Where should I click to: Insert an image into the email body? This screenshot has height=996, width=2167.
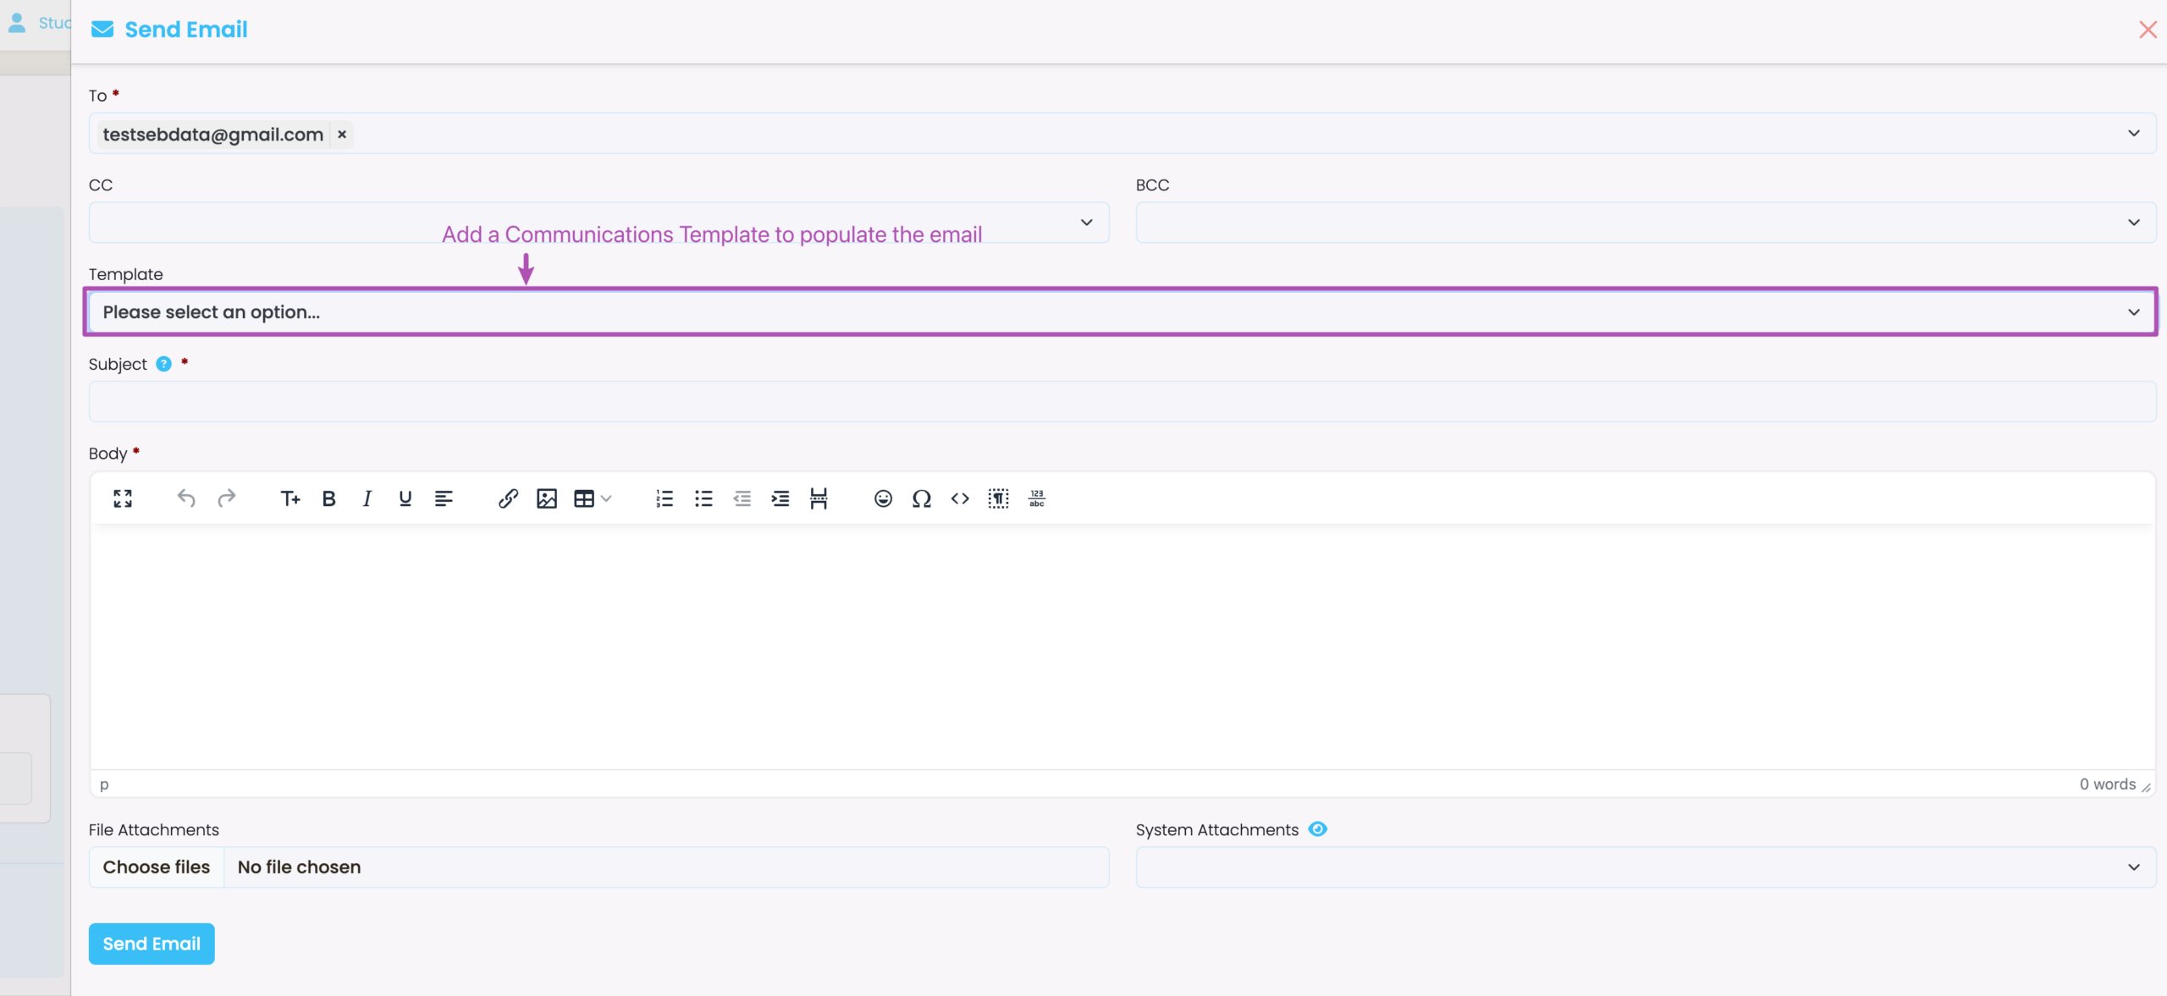pos(547,498)
